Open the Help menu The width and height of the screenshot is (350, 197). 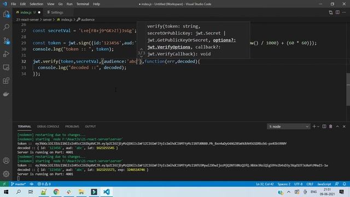pos(96,4)
